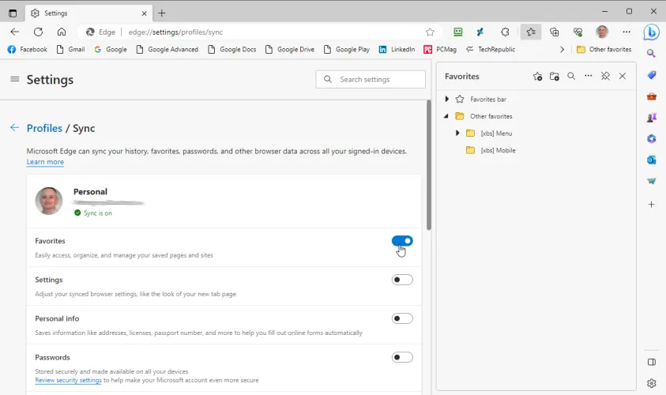Open the Outlook icon in sidebar

pos(652,160)
